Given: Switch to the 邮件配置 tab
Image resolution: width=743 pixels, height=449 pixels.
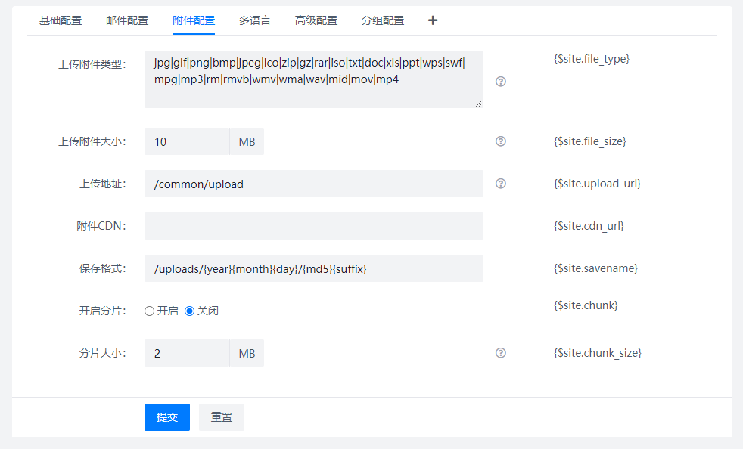Looking at the screenshot, I should tap(127, 20).
